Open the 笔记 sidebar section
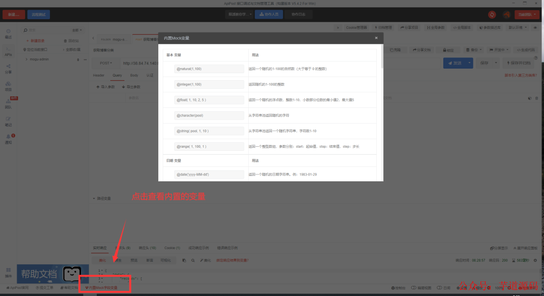Screen dimensions: 544x296 click(x=9, y=122)
